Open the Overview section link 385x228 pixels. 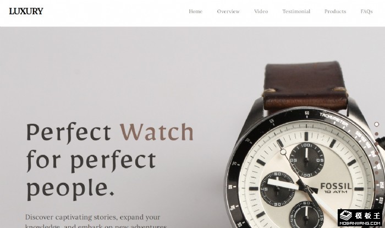[x=228, y=12]
